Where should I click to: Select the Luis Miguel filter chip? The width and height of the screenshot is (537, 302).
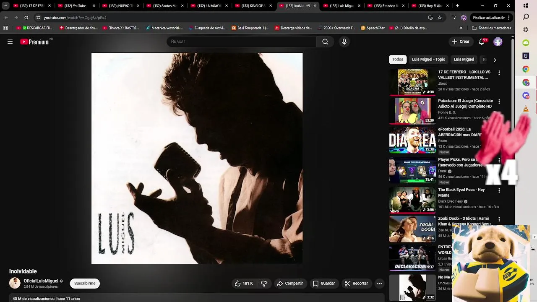(x=464, y=60)
